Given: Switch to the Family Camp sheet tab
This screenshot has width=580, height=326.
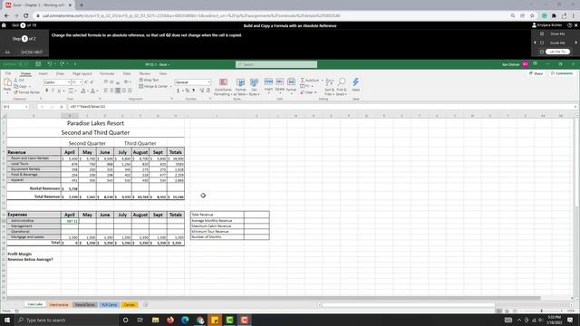Looking at the screenshot, I should pos(110,305).
